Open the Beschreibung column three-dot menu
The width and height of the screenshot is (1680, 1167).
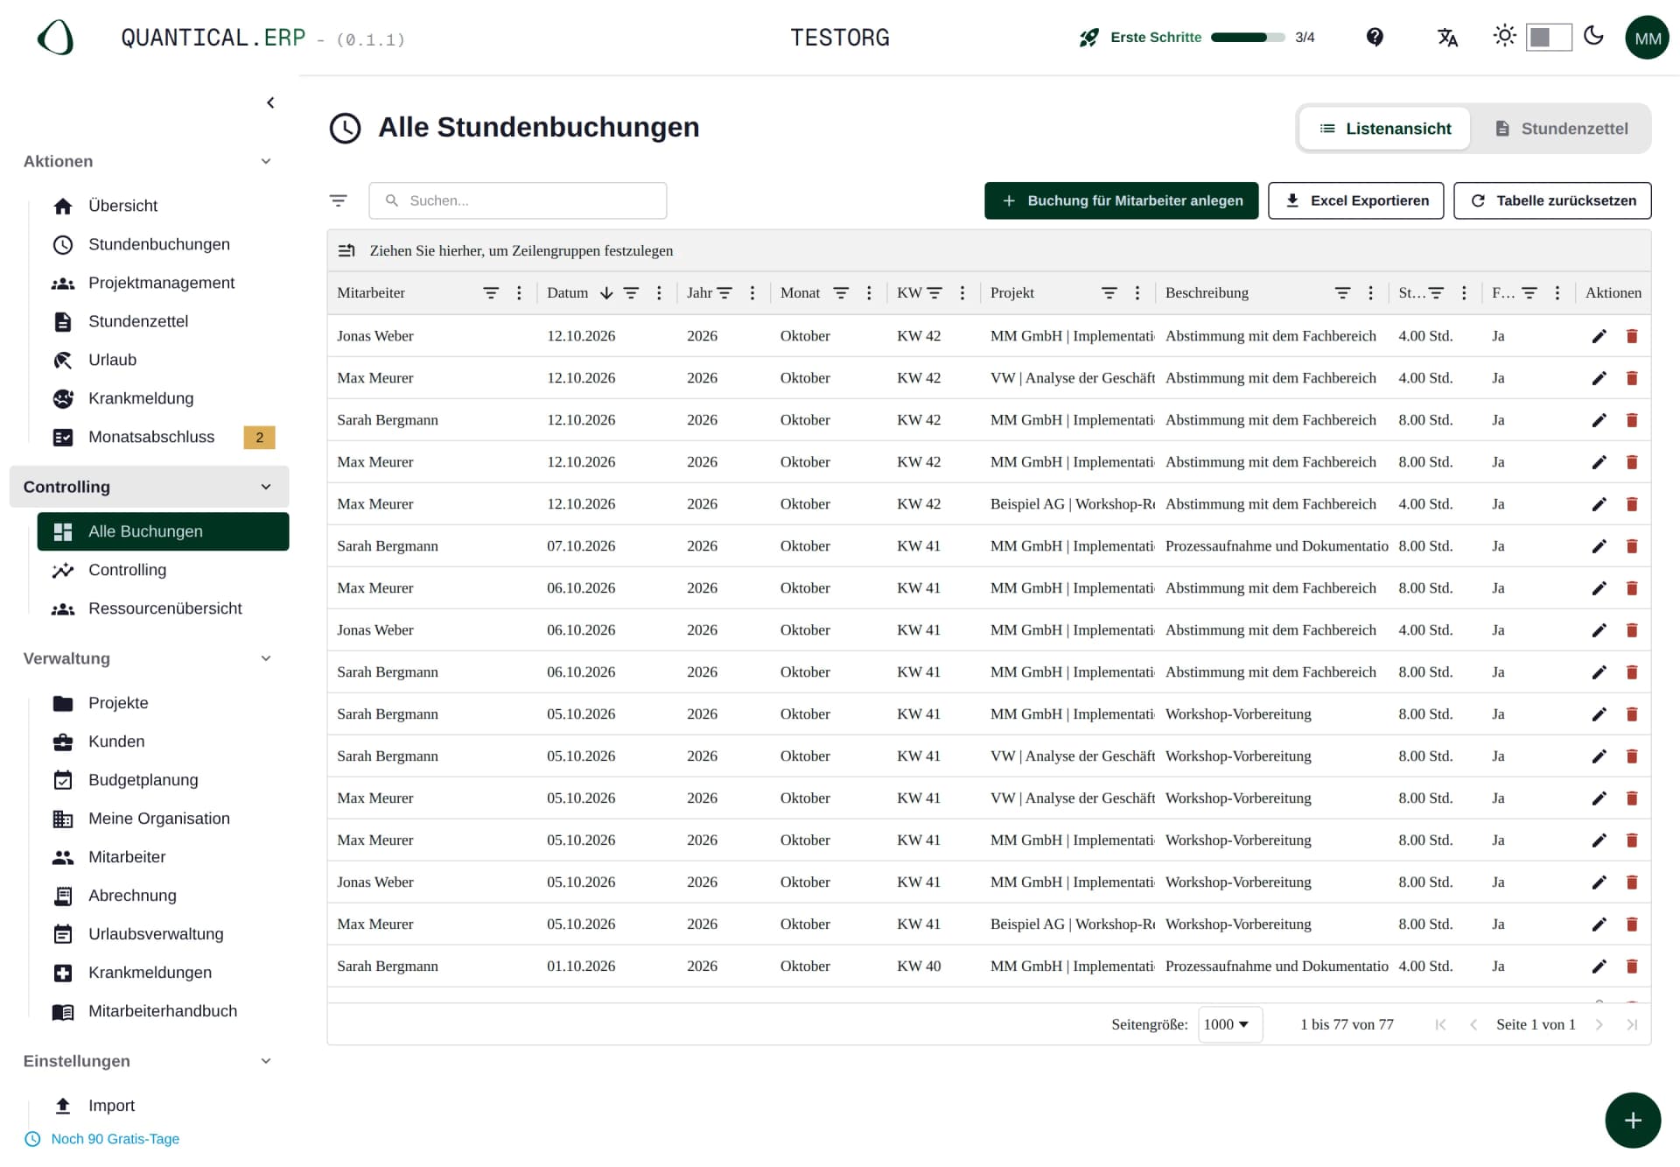click(1370, 293)
